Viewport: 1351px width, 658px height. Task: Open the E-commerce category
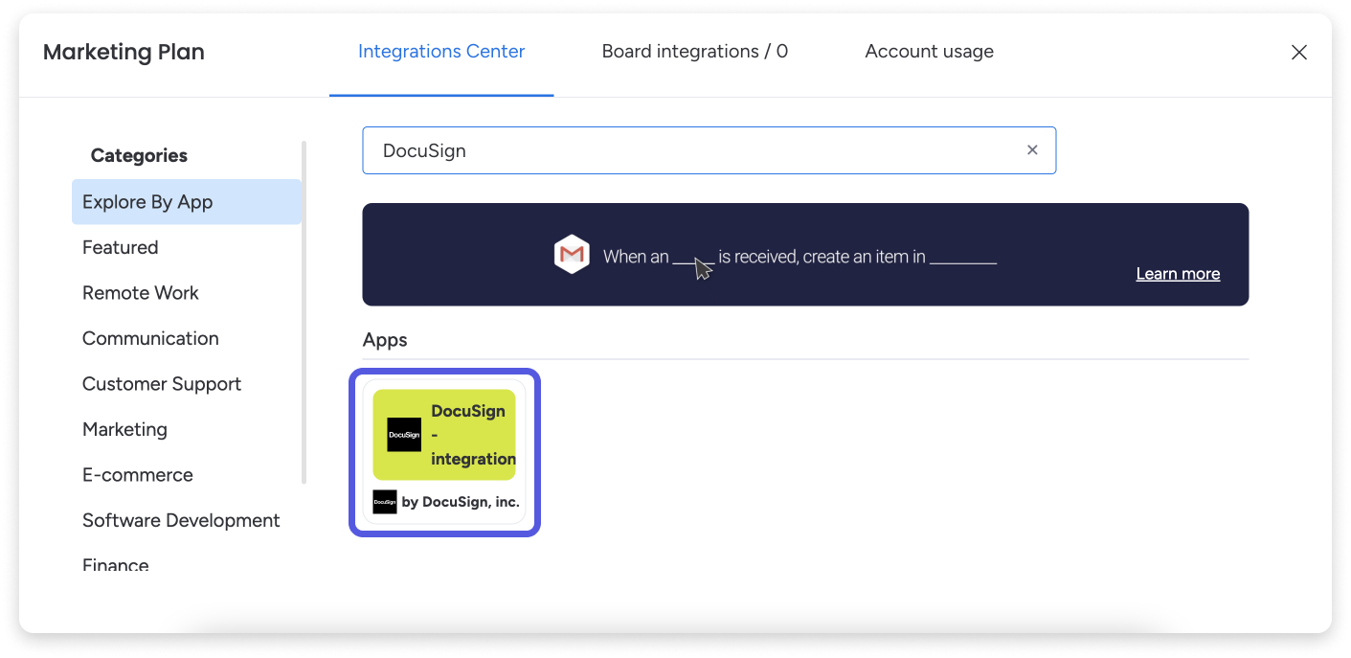(137, 474)
